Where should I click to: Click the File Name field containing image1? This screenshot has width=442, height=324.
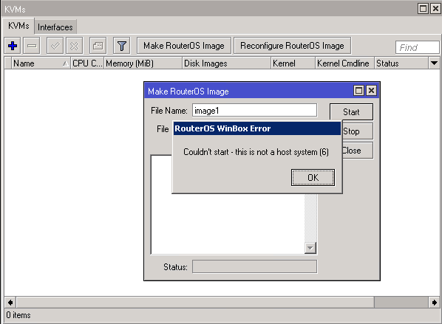click(254, 111)
